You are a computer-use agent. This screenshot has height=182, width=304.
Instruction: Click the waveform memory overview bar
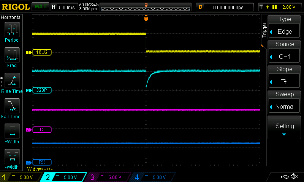[146, 7]
